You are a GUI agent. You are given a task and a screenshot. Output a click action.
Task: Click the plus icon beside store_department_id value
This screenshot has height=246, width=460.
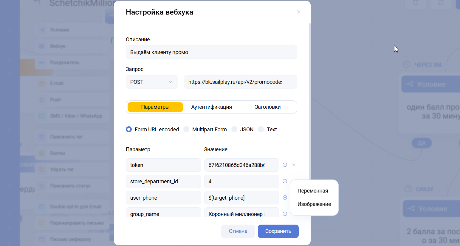tap(285, 181)
